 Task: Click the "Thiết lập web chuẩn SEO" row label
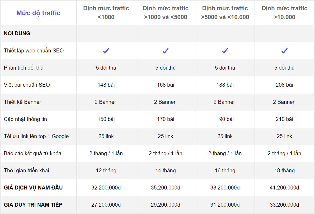[34, 51]
